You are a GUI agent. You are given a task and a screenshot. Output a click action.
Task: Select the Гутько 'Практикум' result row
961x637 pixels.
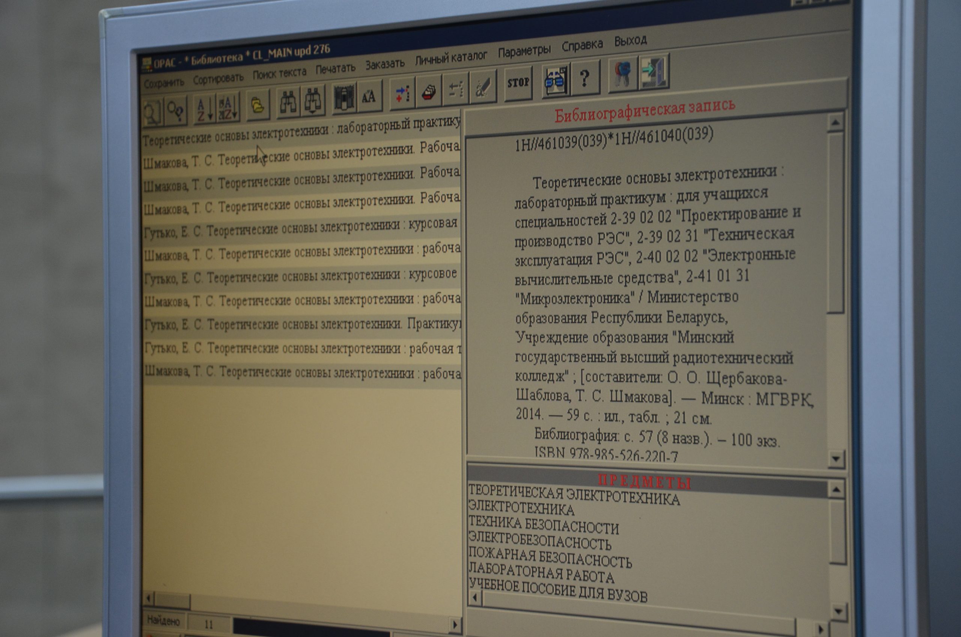pyautogui.click(x=302, y=325)
